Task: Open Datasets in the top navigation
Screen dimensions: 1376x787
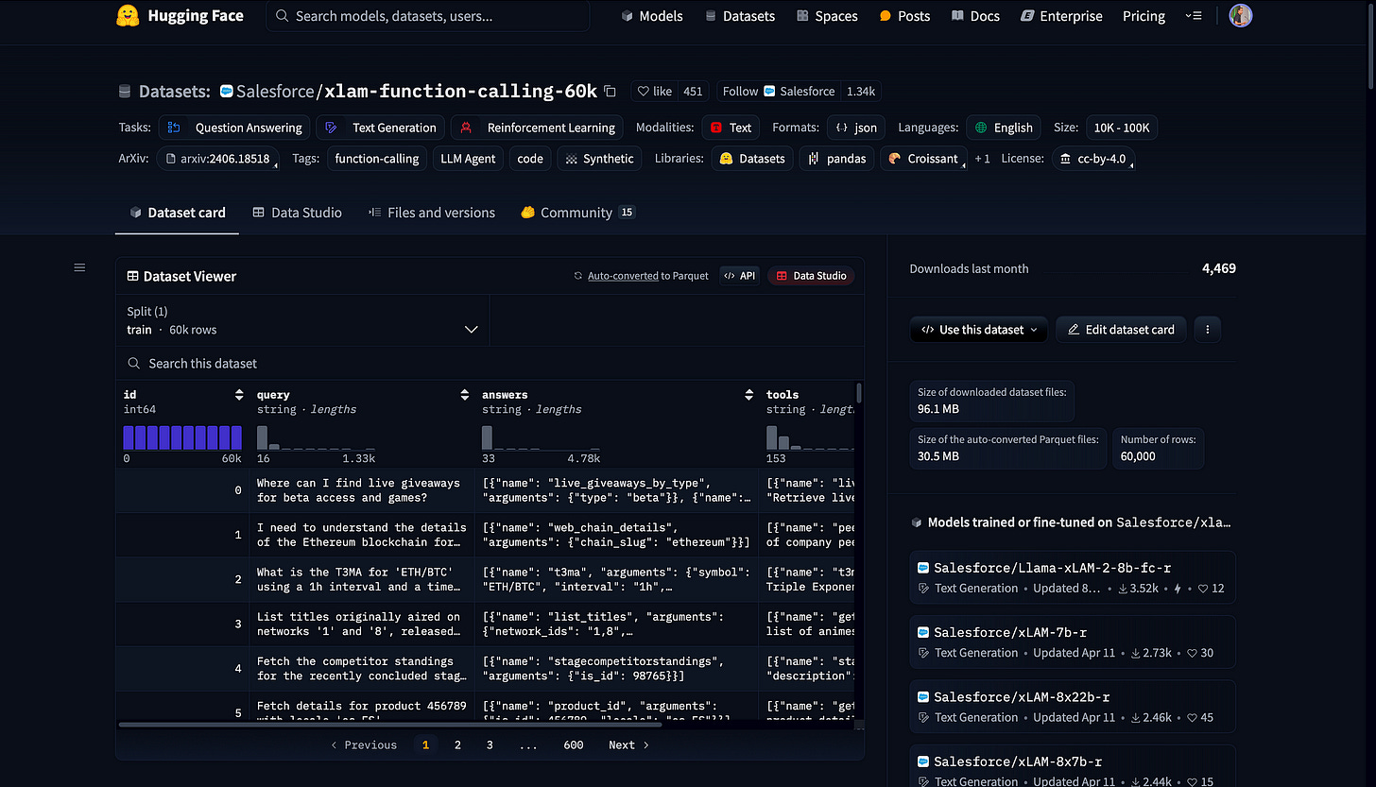Action: click(740, 16)
